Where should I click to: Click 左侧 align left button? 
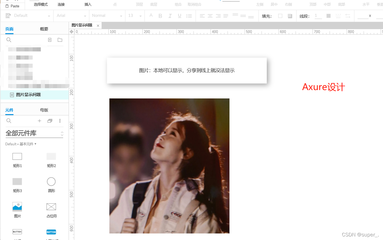click(260, 4)
